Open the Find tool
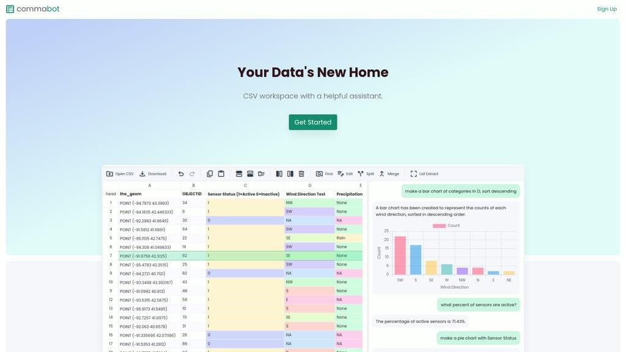 pos(324,174)
